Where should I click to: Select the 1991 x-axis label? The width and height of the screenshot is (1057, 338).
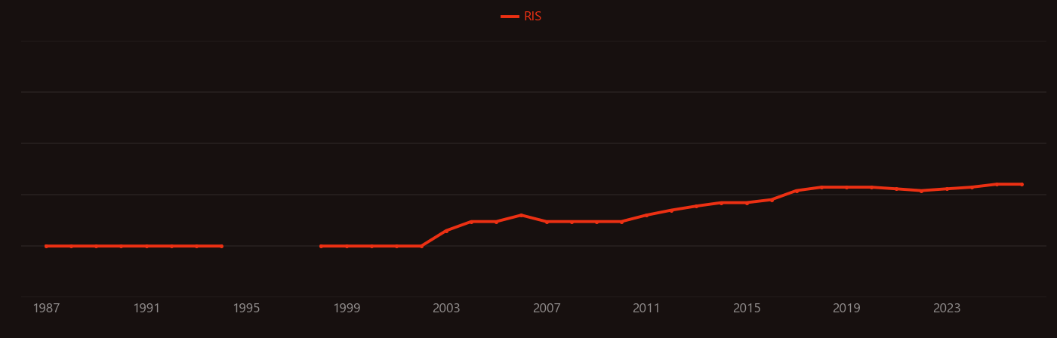[x=146, y=309]
